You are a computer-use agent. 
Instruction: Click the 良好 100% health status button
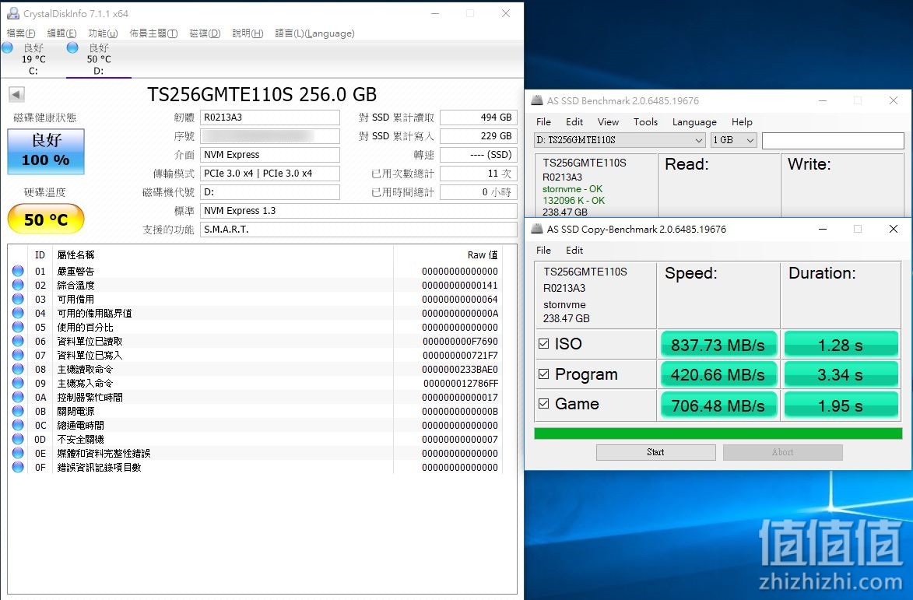46,151
